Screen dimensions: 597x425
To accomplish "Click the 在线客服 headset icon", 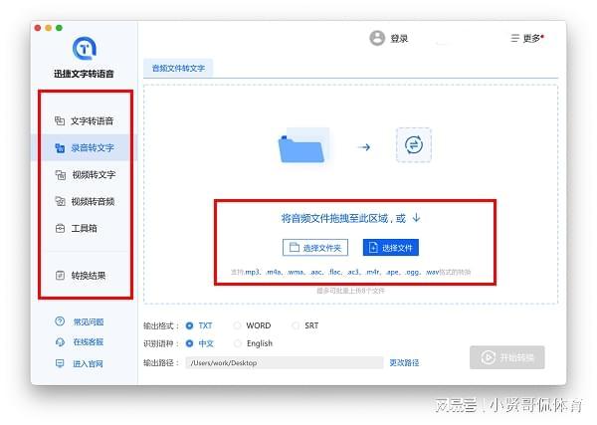I will (x=60, y=342).
